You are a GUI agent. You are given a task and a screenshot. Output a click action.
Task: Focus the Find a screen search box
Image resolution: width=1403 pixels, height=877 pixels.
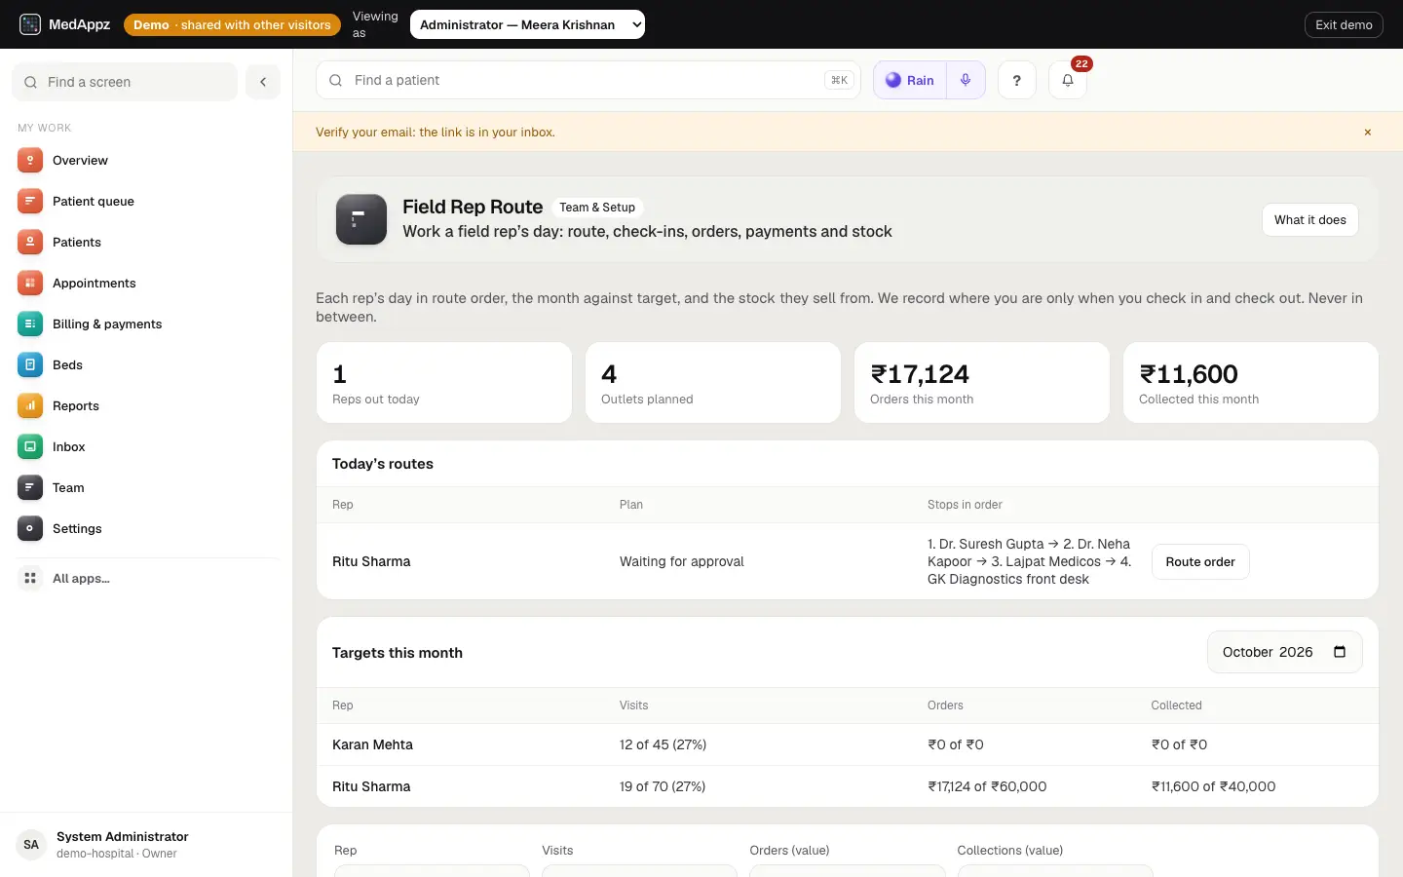point(125,82)
